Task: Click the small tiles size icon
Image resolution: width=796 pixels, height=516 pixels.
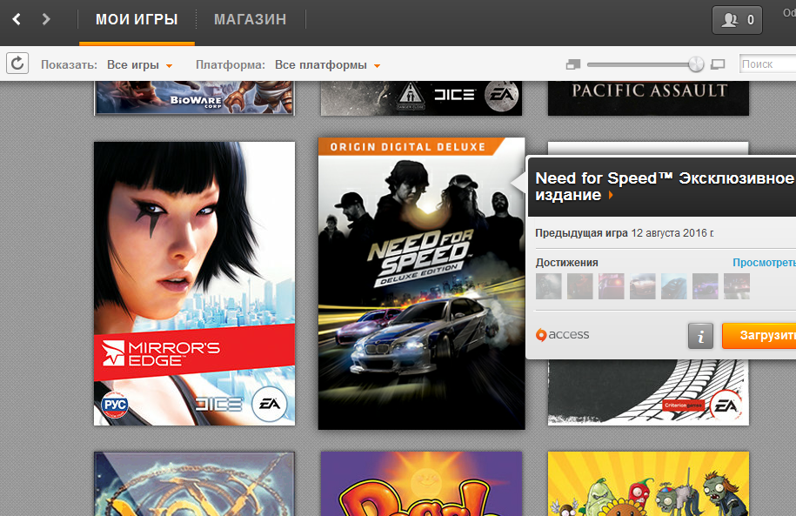Action: [572, 64]
